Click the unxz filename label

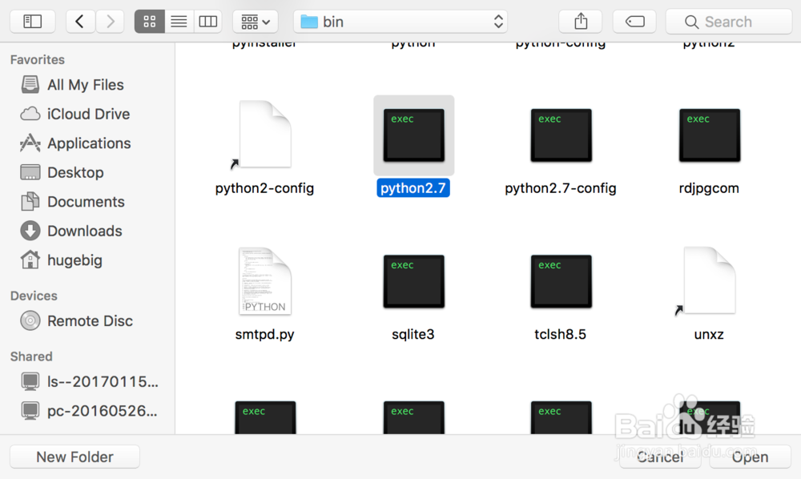[x=709, y=335]
